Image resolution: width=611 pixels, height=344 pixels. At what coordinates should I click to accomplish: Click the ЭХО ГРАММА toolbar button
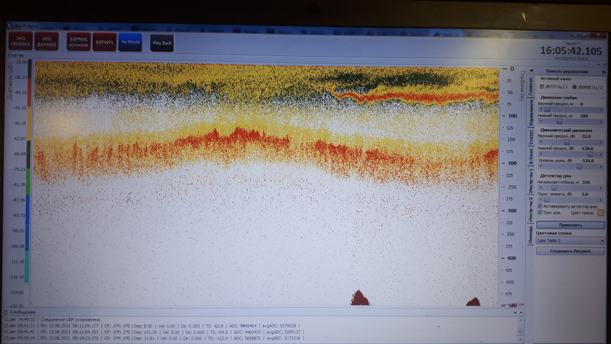(20, 42)
